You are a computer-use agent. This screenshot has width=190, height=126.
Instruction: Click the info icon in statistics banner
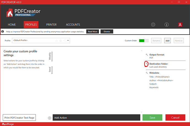[x=2, y=32]
